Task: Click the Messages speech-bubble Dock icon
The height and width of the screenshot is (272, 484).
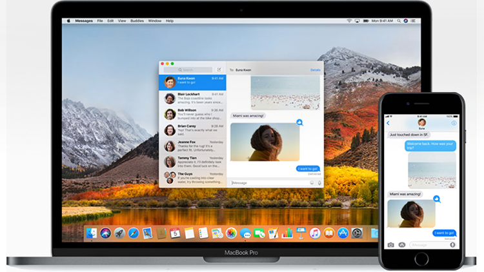Action: tap(245, 233)
